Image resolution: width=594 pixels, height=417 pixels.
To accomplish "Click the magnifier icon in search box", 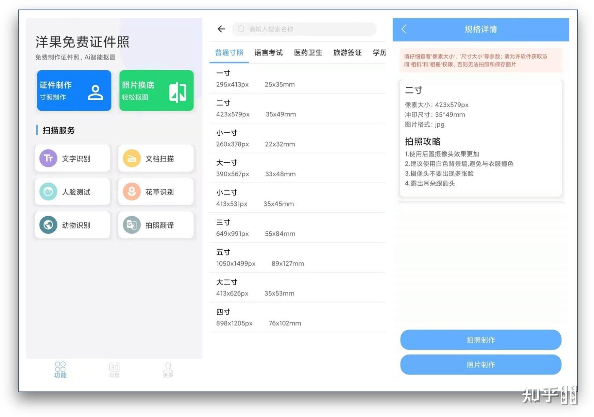I will pos(241,29).
